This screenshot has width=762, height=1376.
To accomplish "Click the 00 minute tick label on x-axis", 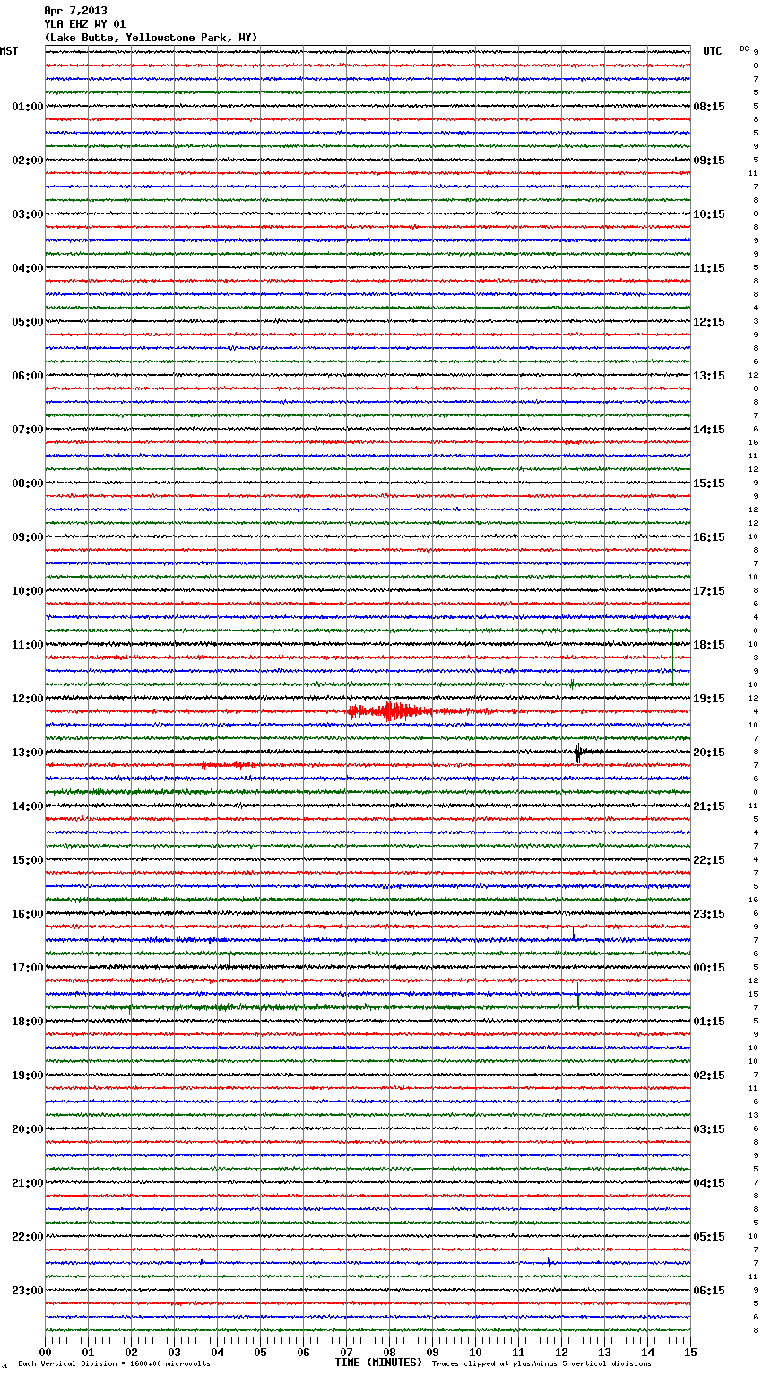I will point(45,1352).
